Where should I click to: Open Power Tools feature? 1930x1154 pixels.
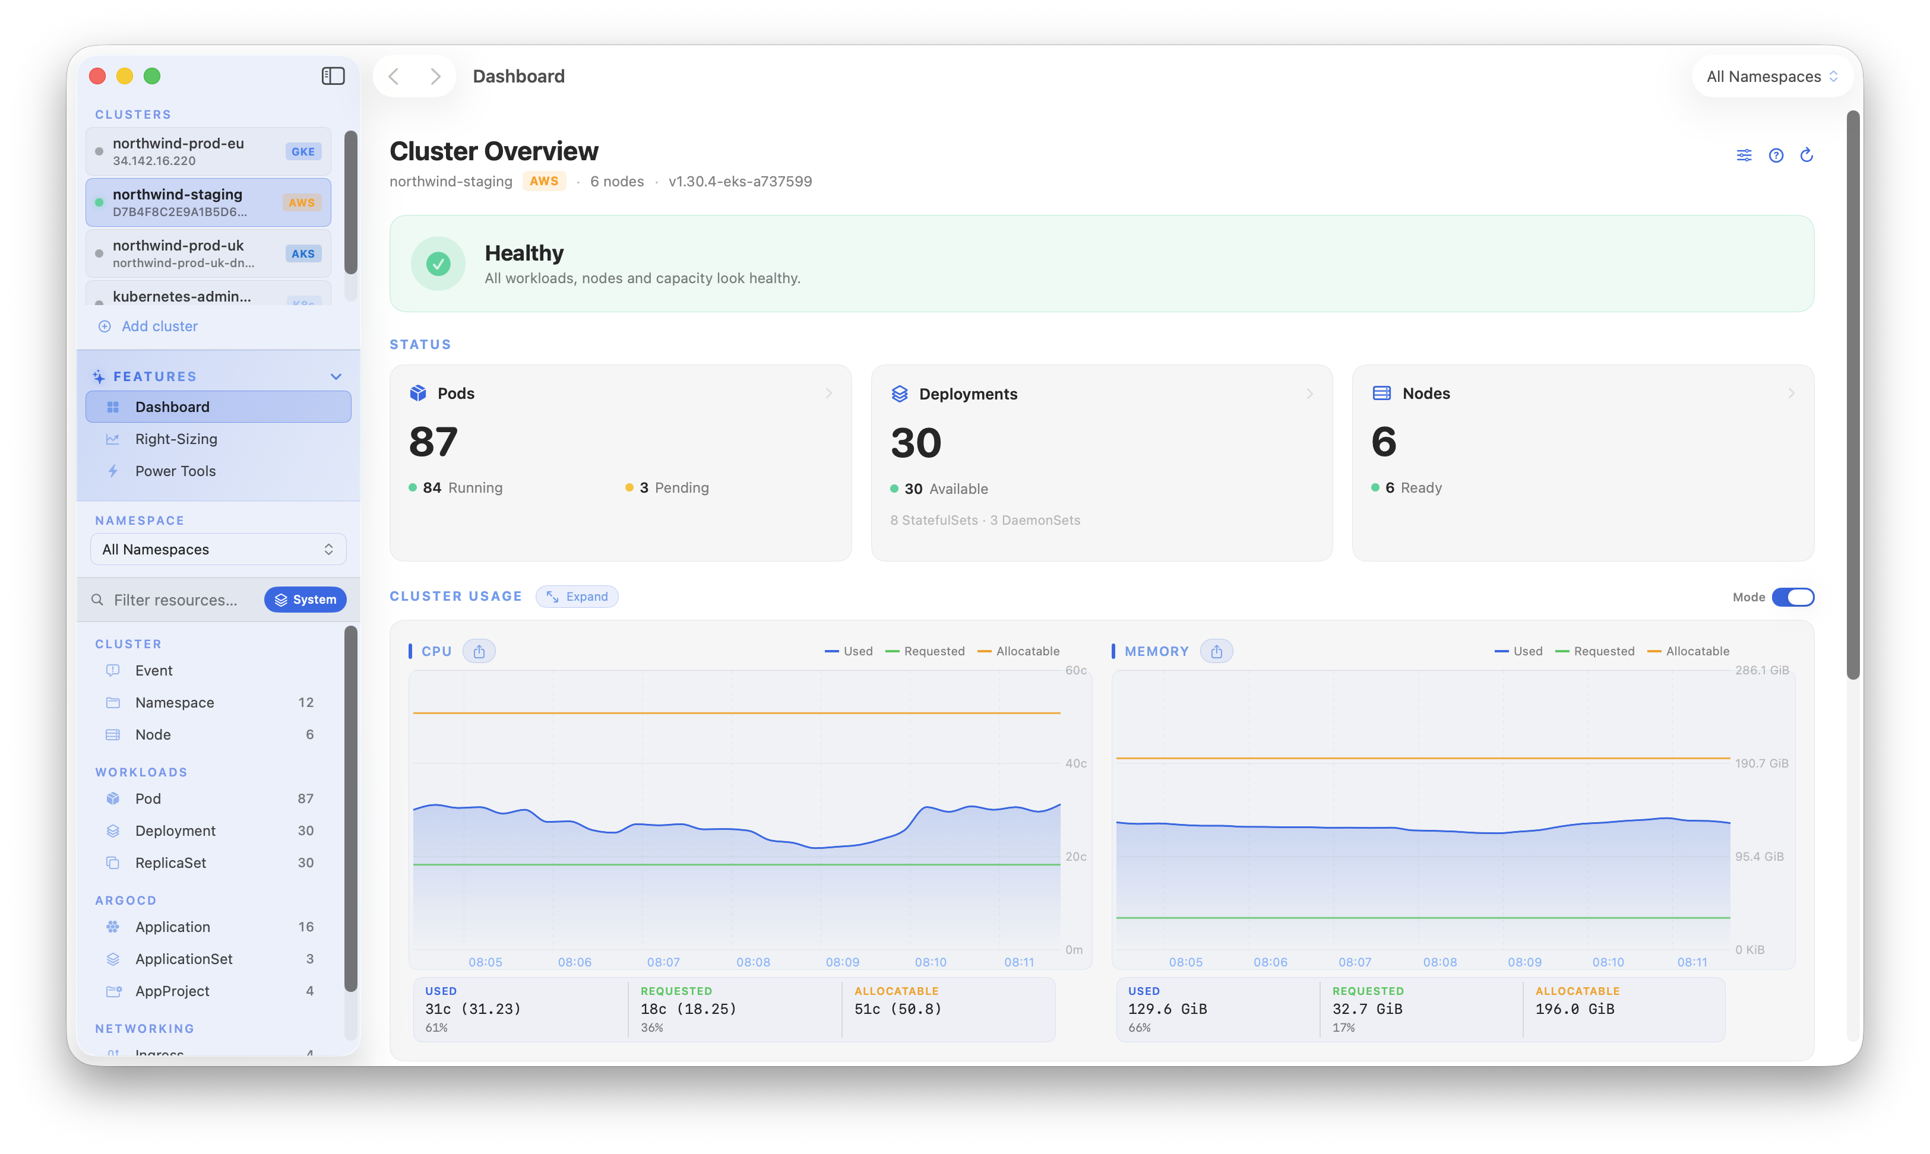tap(218, 471)
